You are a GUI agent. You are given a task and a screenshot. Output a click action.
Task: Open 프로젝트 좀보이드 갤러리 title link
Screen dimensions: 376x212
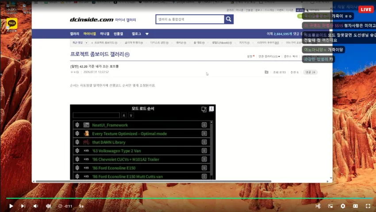(x=100, y=54)
